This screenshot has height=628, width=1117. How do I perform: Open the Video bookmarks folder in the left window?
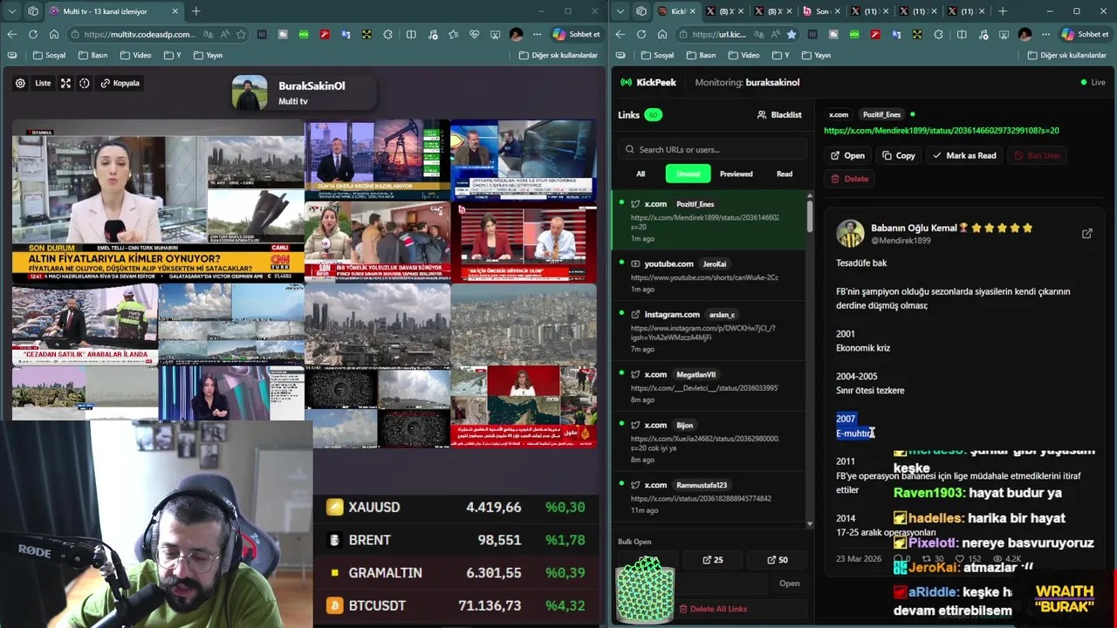(135, 55)
